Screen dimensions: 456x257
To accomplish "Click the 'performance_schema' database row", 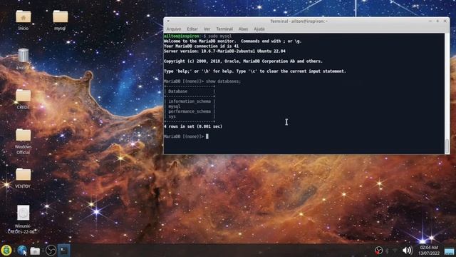I will 190,111.
